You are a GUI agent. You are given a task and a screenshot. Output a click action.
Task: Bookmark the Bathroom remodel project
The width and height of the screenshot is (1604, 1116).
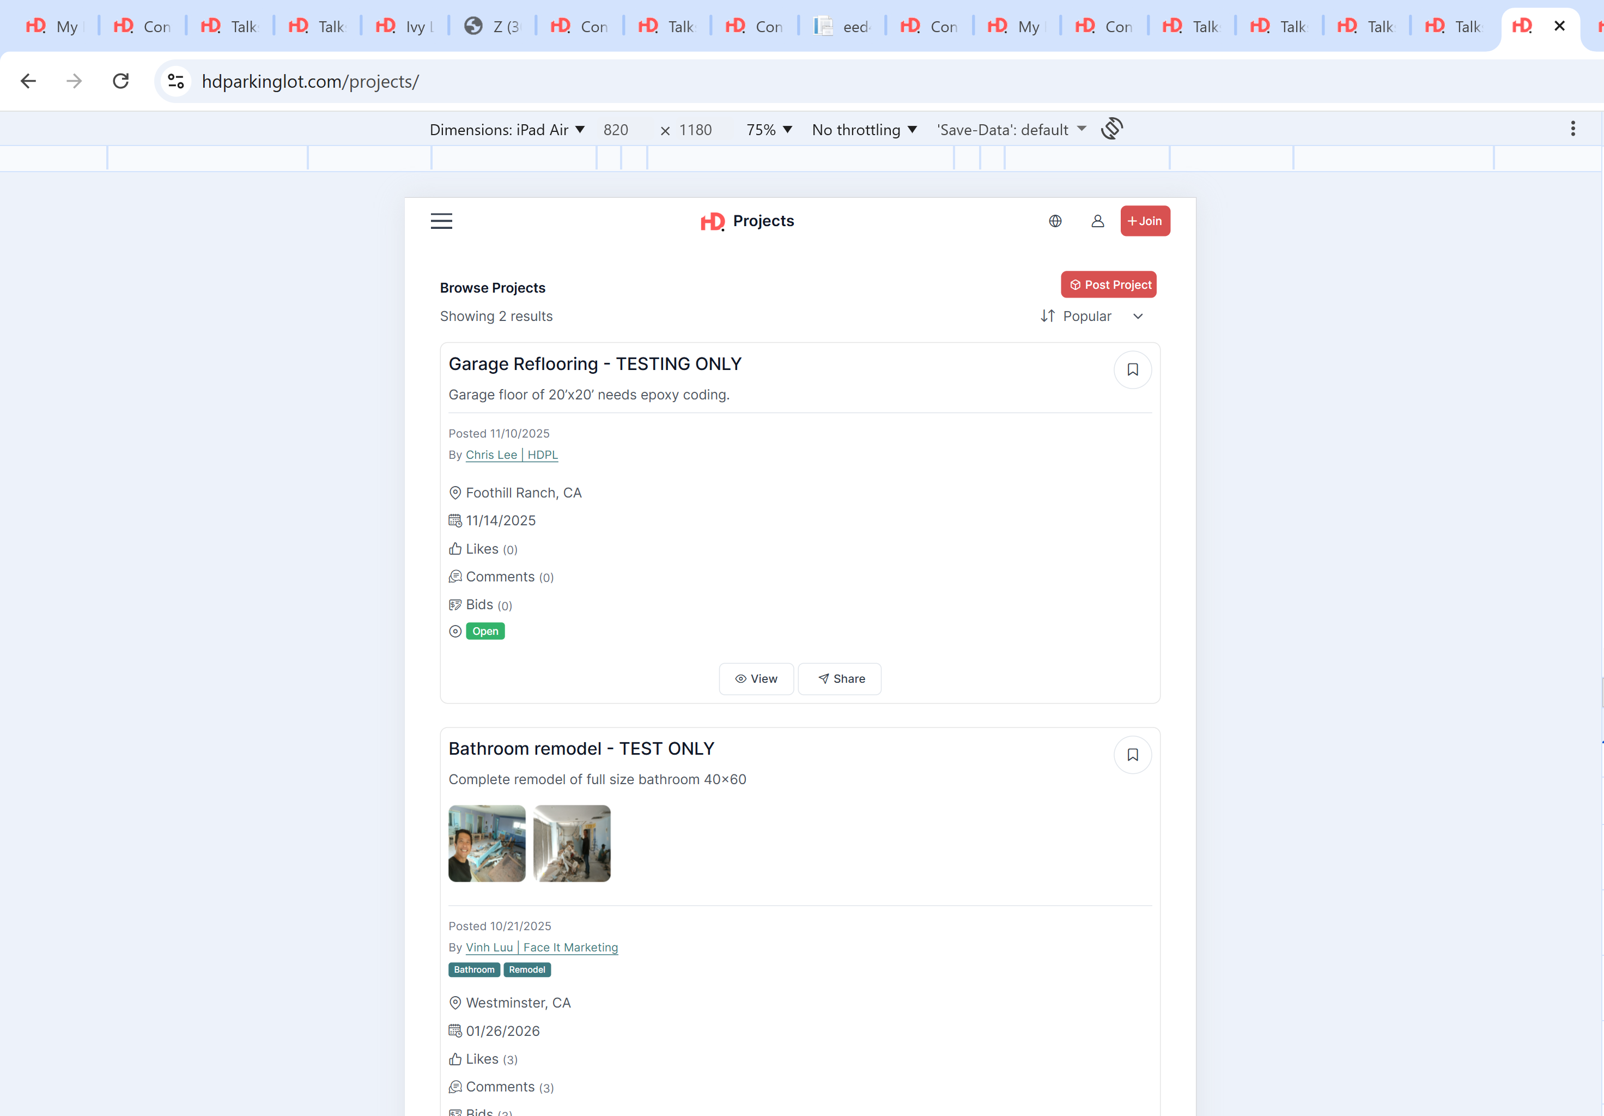[x=1132, y=755]
